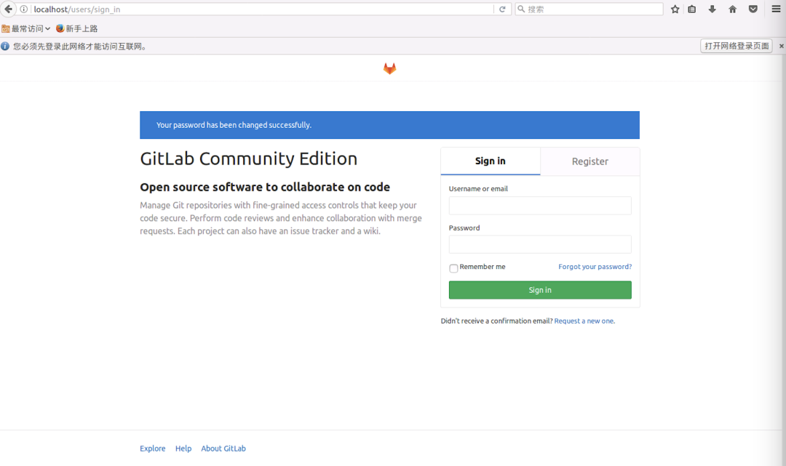Open the Pocket shield icon
The width and height of the screenshot is (786, 466).
tap(753, 9)
